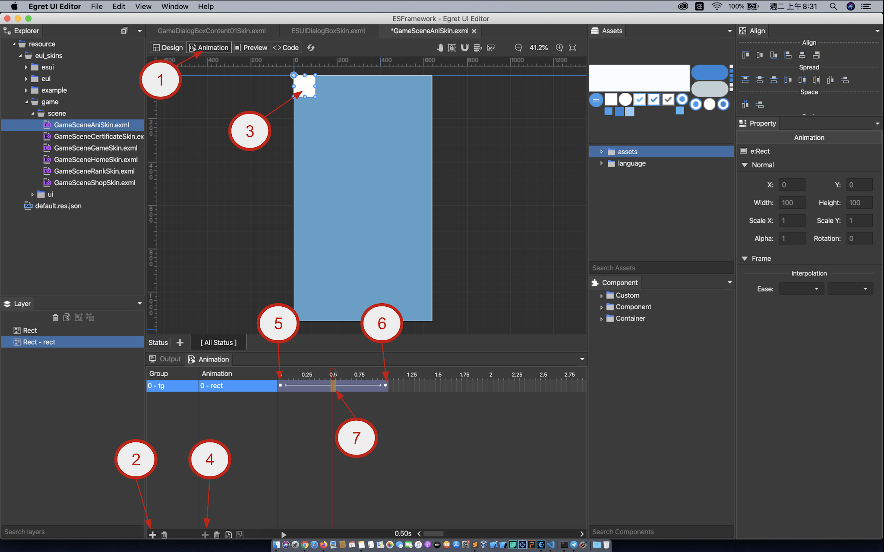Collapse the Normal property section
This screenshot has height=552, width=884.
click(745, 165)
